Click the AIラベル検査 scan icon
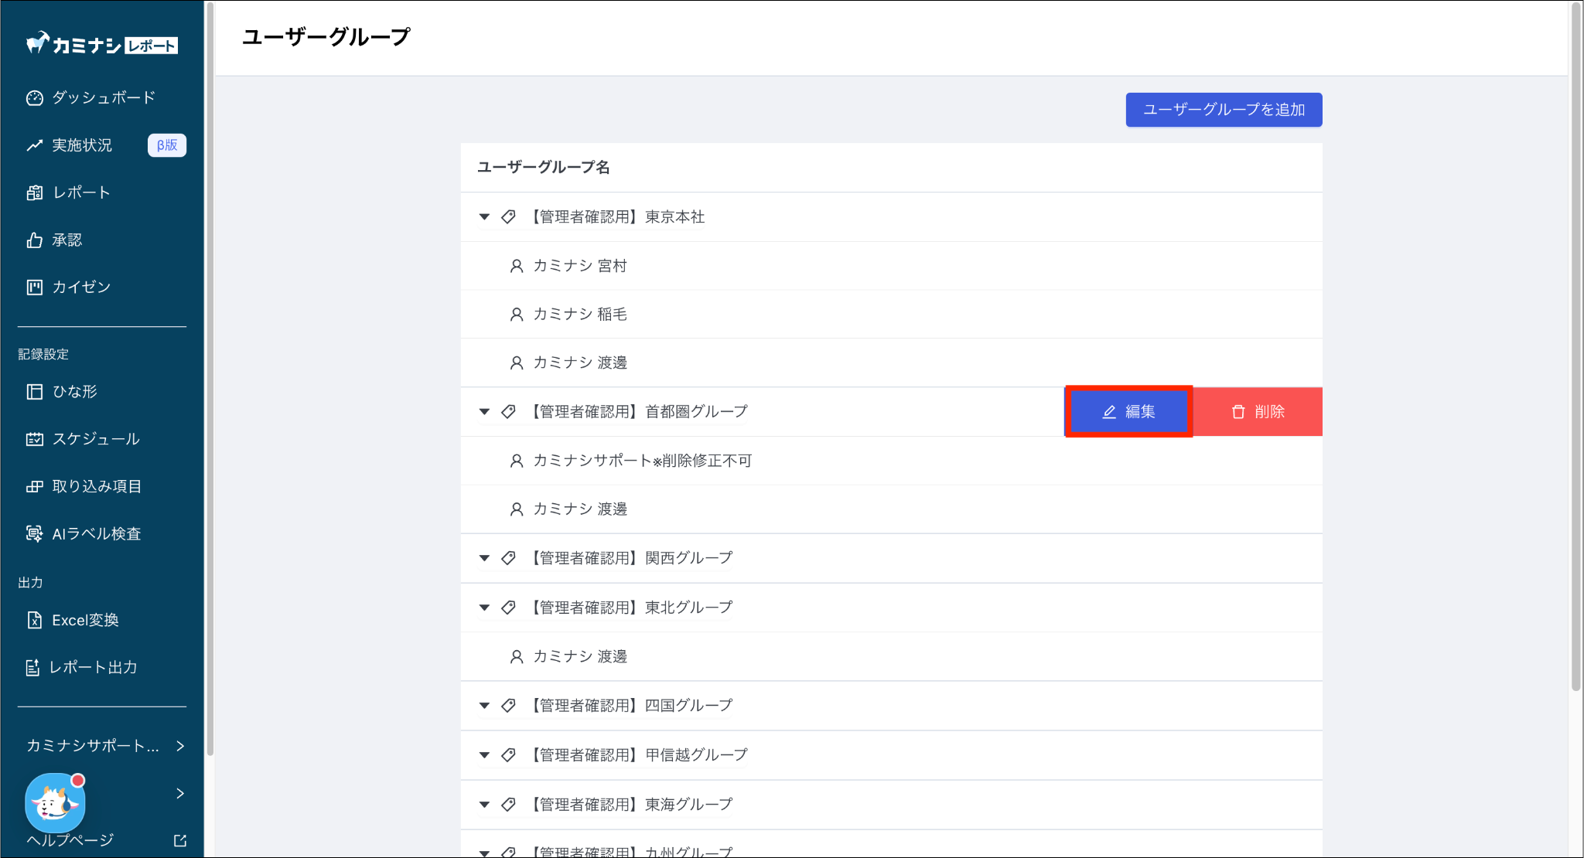The image size is (1584, 858). point(34,533)
